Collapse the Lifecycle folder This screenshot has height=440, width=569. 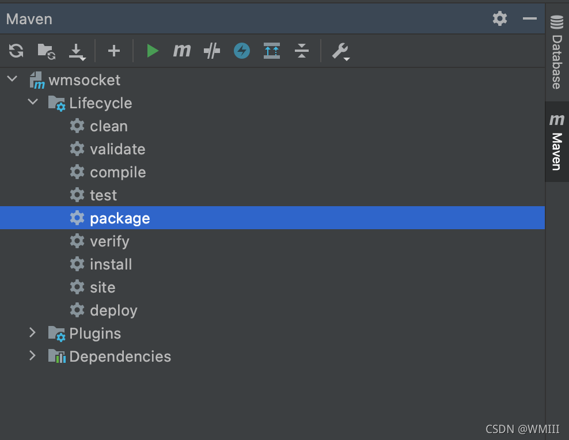(x=33, y=102)
